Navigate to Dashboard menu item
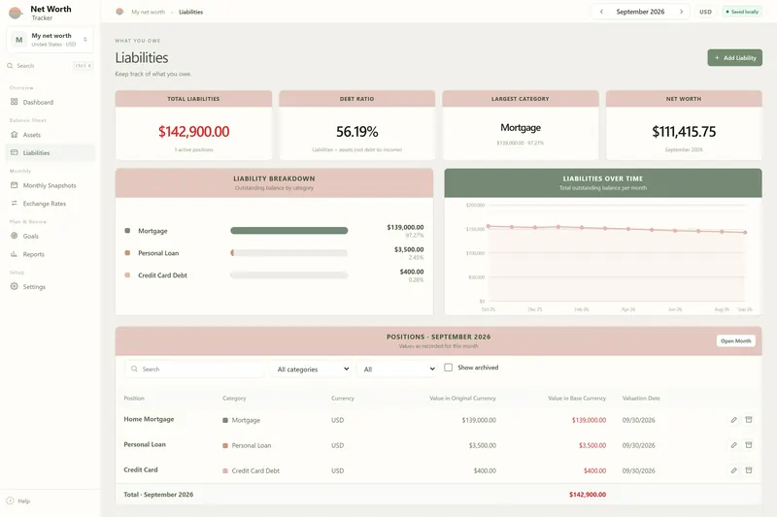The width and height of the screenshot is (777, 517). [51, 102]
